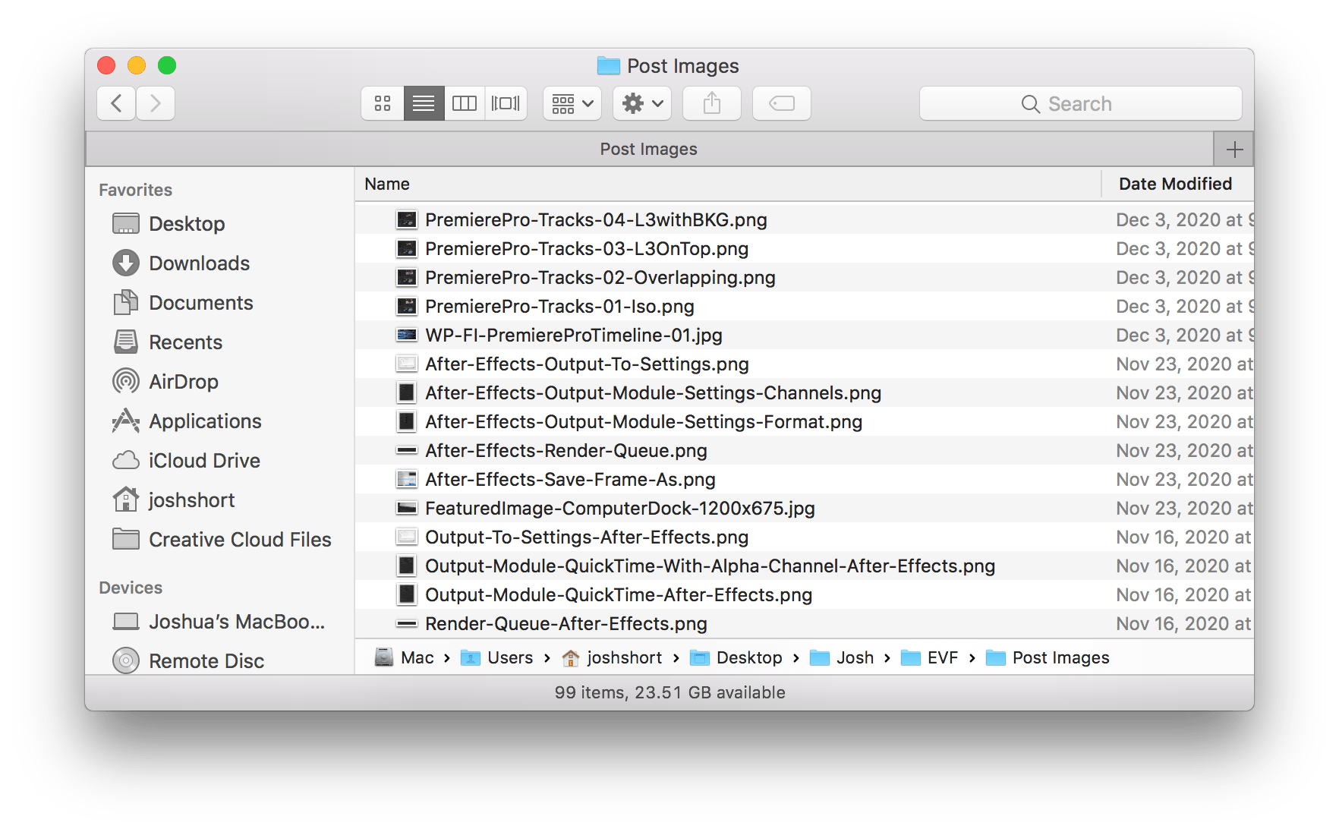The image size is (1339, 832).
Task: Jump to Mac in the path bar
Action: click(x=405, y=657)
